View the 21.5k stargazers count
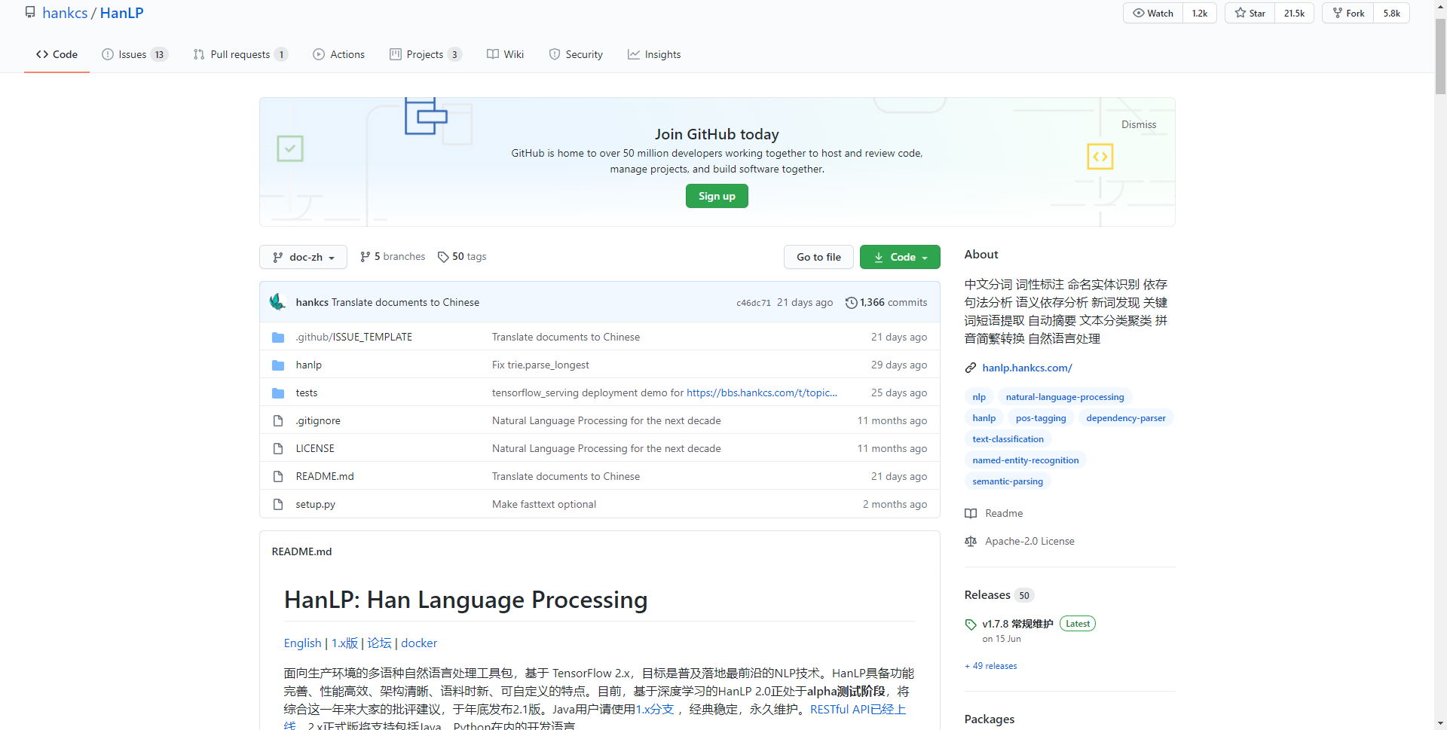1447x730 pixels. [x=1294, y=13]
